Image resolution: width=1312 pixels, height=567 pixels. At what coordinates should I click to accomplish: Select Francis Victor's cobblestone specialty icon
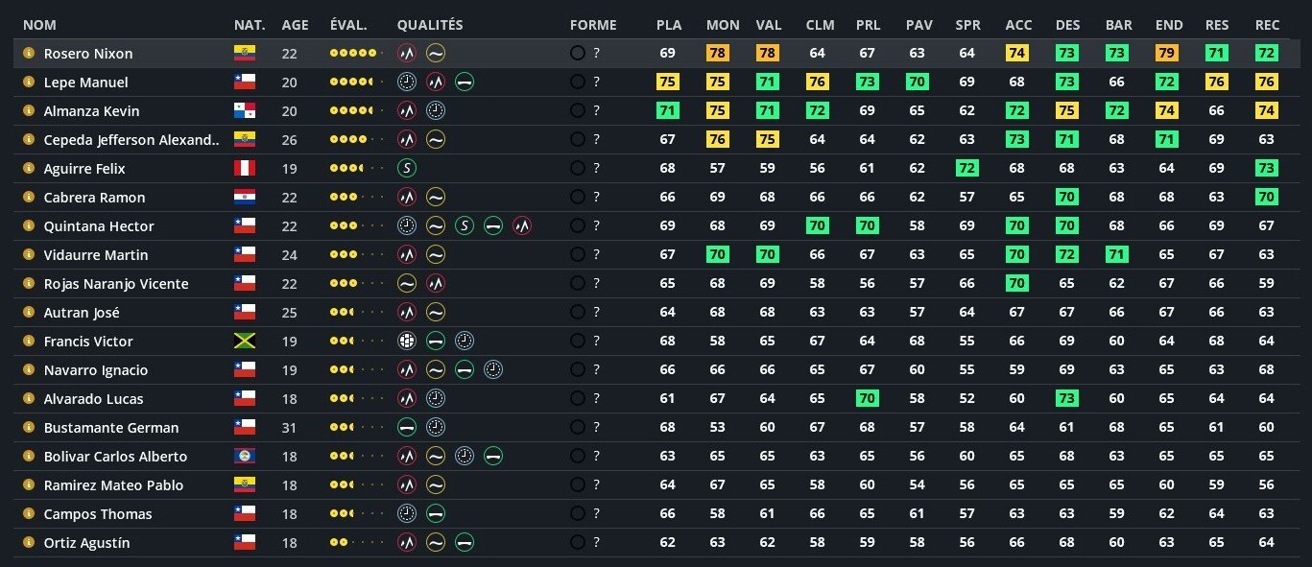(x=407, y=342)
